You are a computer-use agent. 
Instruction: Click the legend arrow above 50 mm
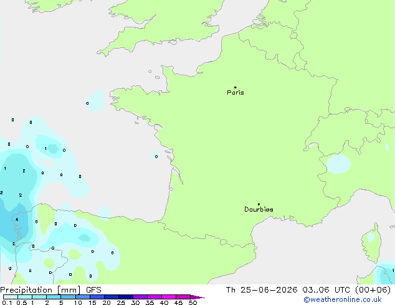click(x=197, y=297)
